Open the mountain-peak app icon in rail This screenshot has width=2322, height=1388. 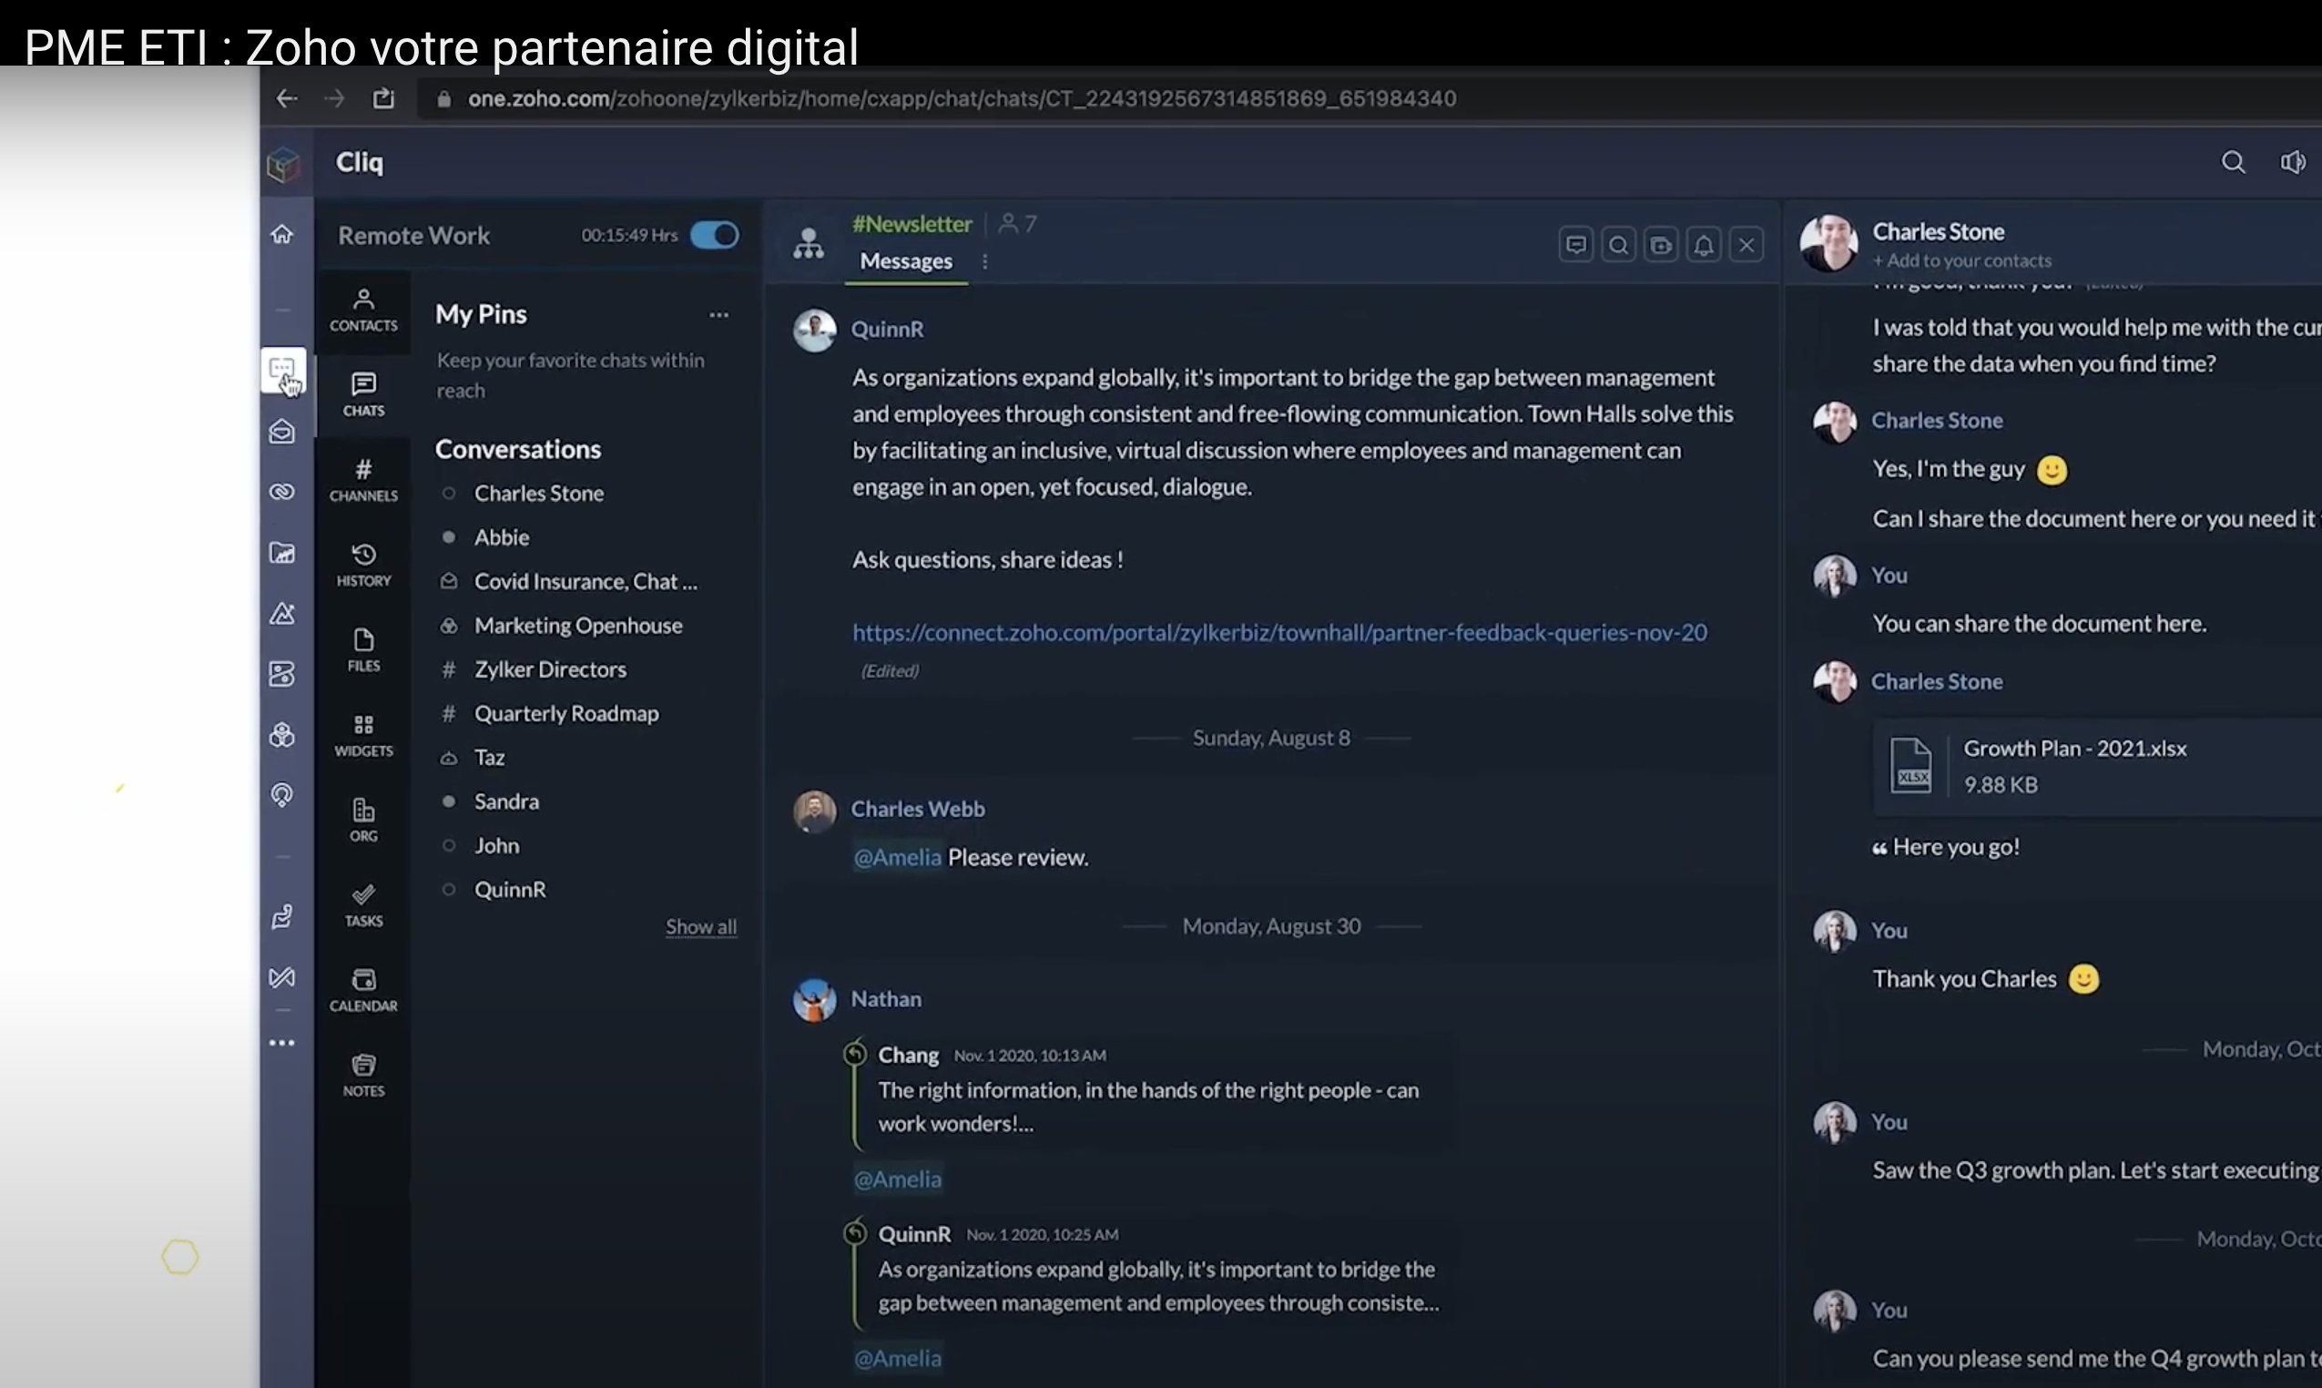(x=282, y=614)
